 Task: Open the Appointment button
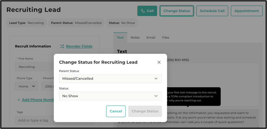point(247,11)
